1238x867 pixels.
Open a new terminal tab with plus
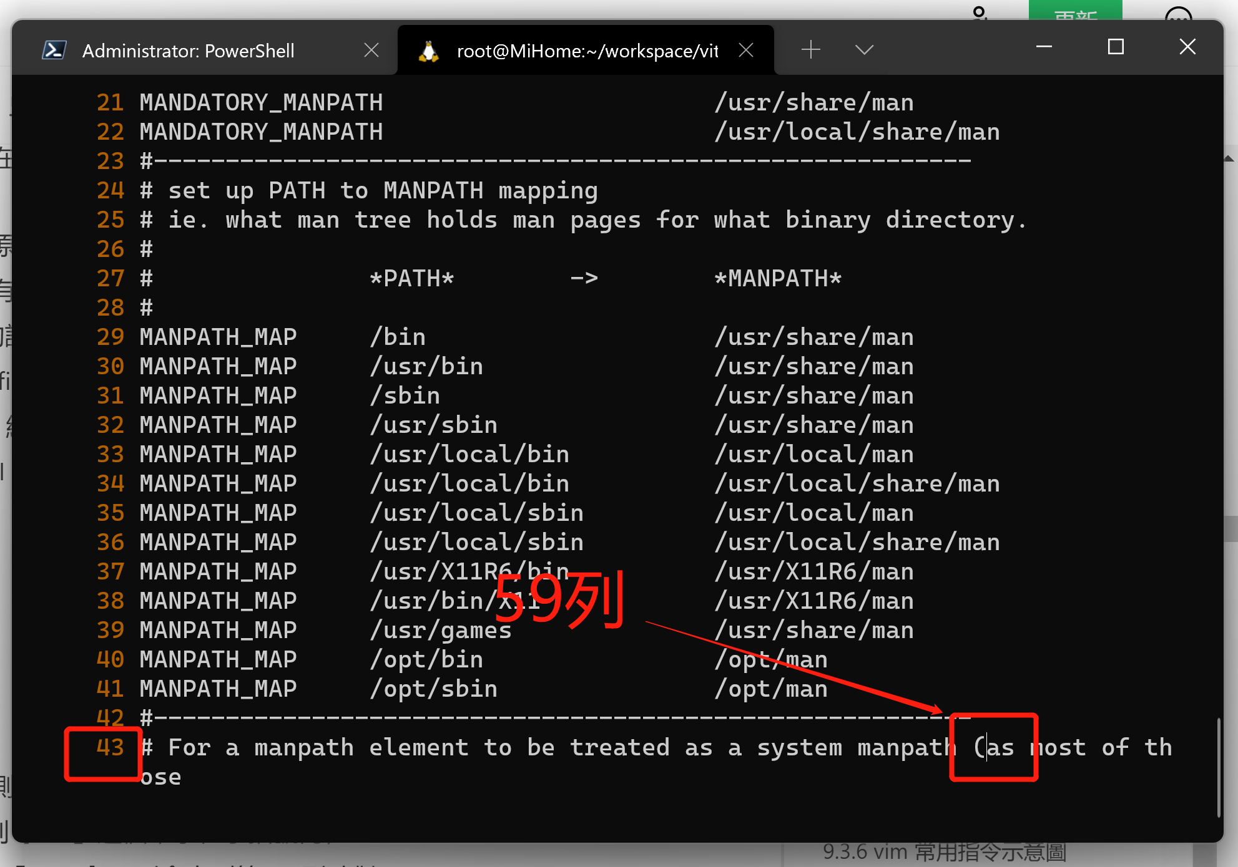coord(810,49)
